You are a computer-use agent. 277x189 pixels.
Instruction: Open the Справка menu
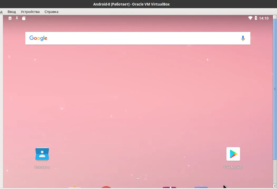point(51,12)
